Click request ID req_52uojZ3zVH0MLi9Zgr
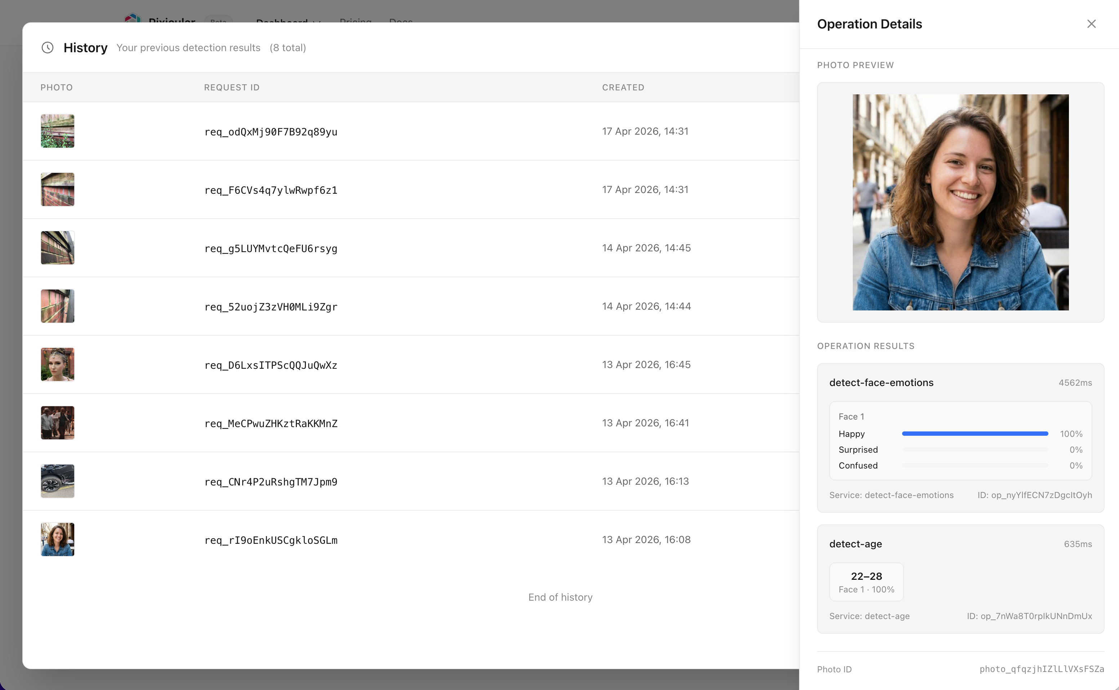Viewport: 1119px width, 690px height. [271, 307]
